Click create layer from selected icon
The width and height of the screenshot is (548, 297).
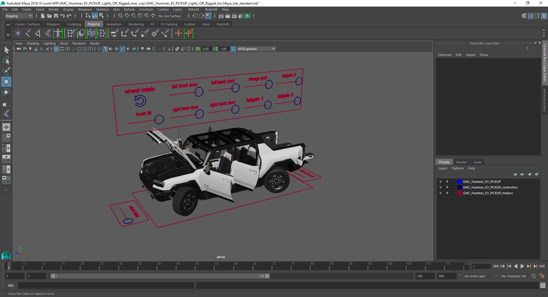537,174
